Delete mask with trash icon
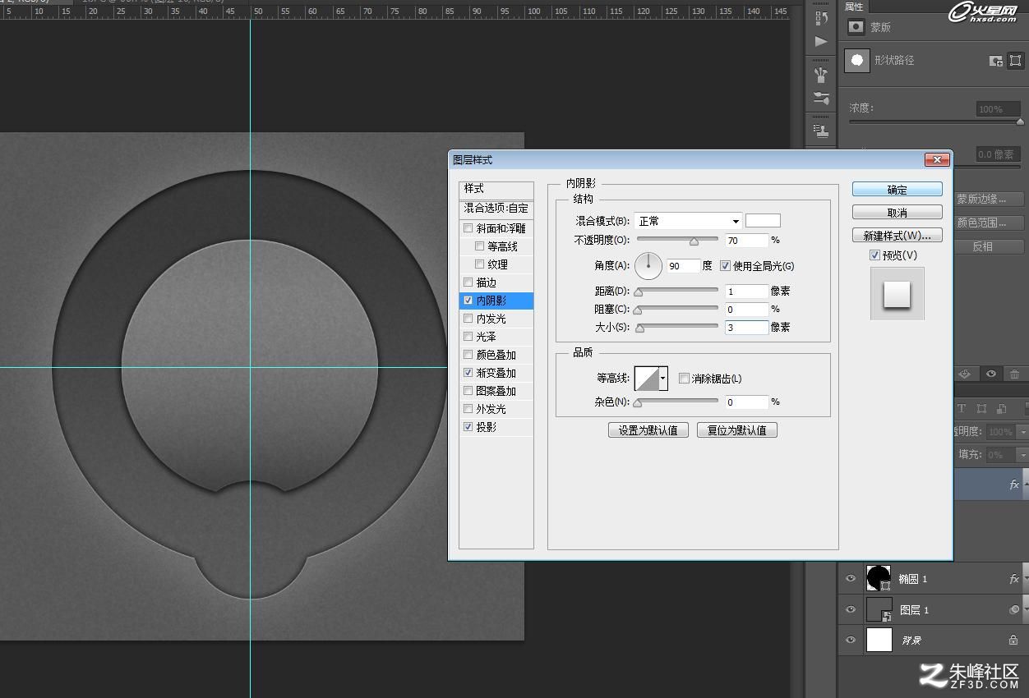Viewport: 1029px width, 698px height. click(x=1015, y=374)
